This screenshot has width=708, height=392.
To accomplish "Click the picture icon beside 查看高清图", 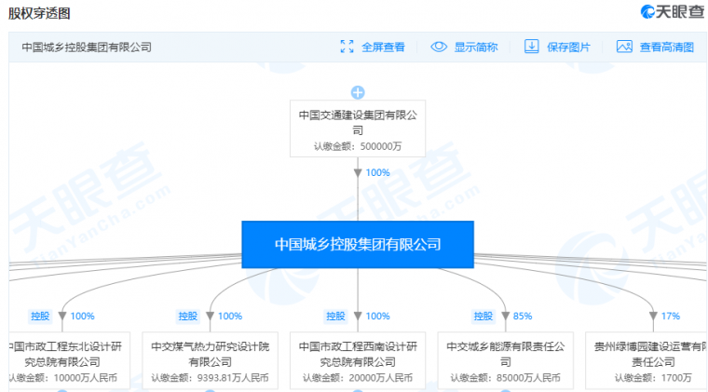I will tap(623, 47).
